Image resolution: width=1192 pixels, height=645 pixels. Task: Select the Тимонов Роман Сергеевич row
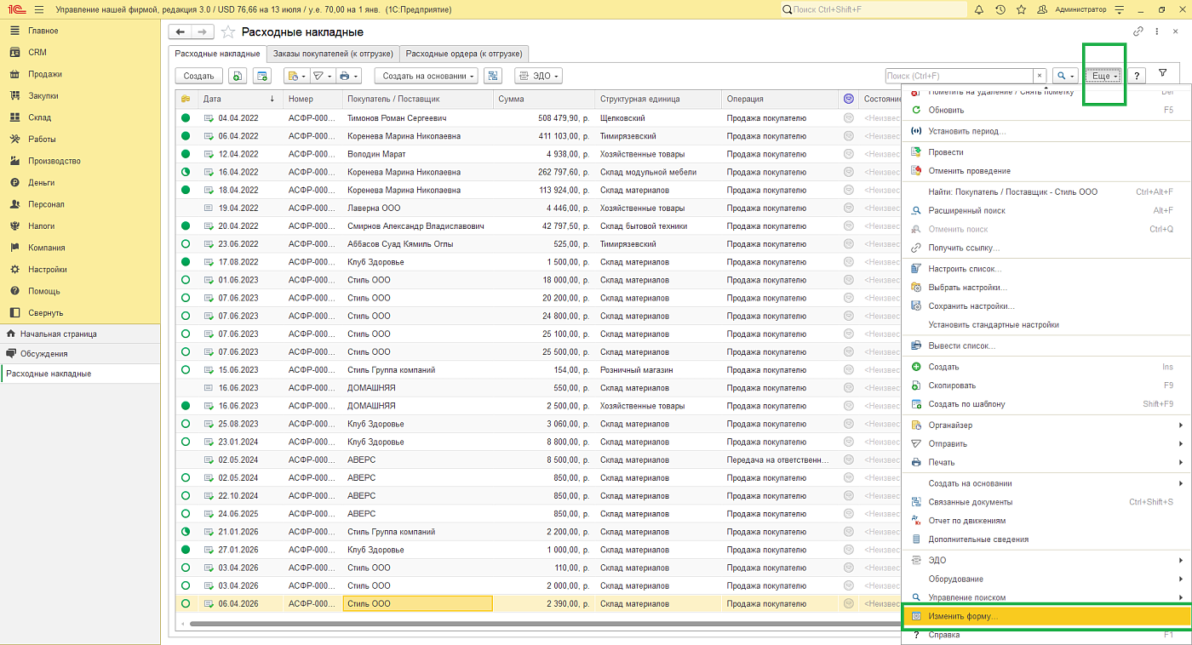[x=538, y=117]
